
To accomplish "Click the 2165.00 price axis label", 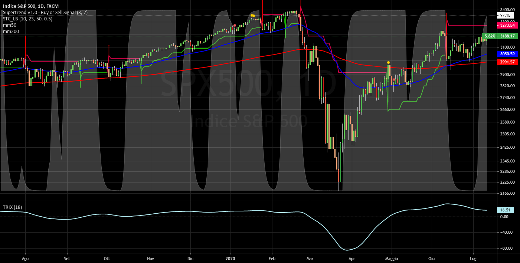I will click(x=507, y=193).
